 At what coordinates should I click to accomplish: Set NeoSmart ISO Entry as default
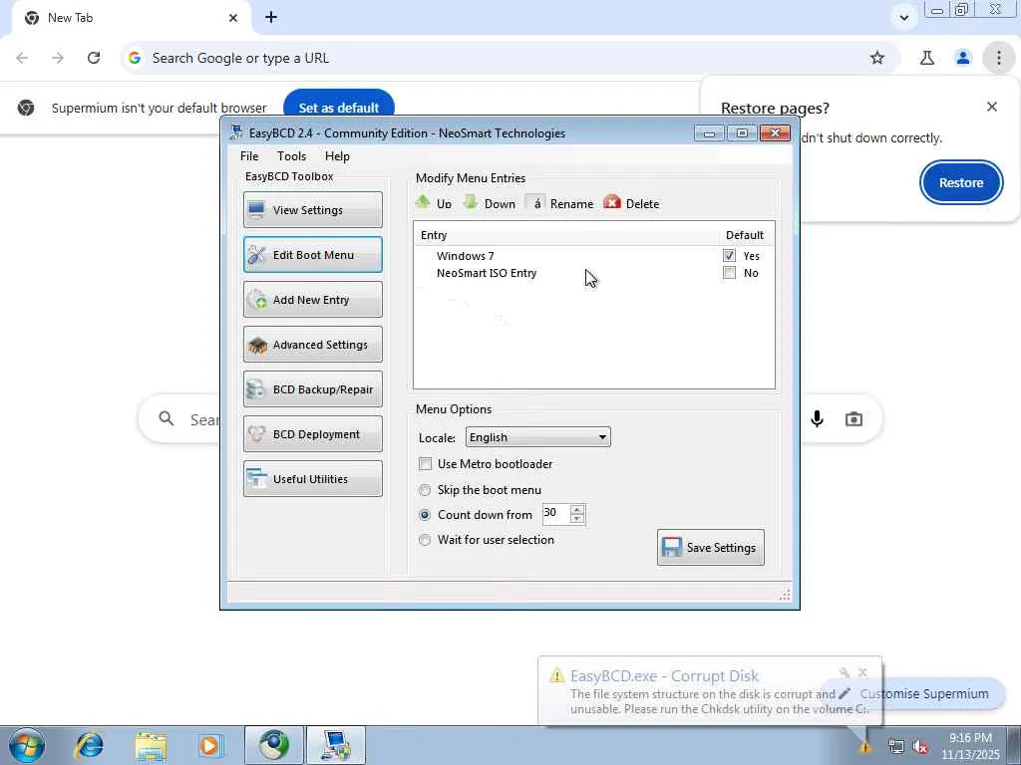point(729,273)
